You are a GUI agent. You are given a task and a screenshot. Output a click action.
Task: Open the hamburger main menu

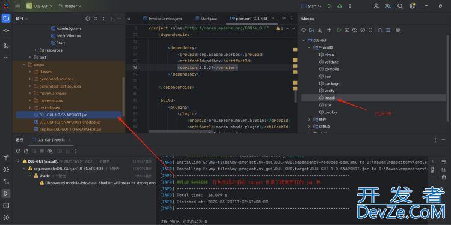(x=17, y=6)
